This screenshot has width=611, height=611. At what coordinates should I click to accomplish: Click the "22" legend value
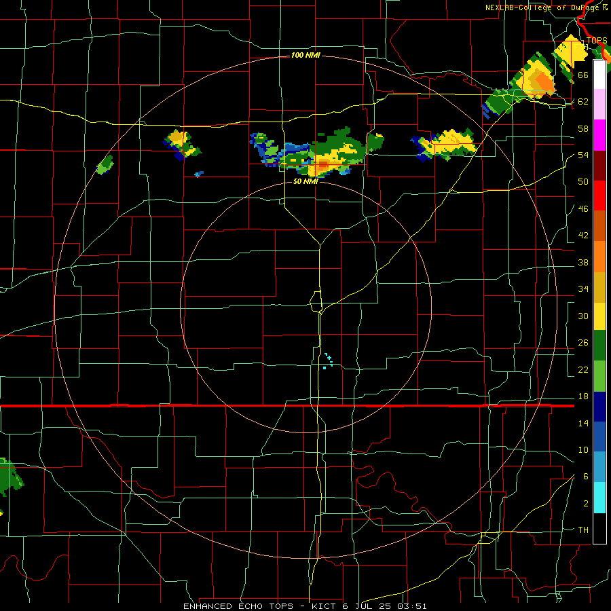(583, 369)
